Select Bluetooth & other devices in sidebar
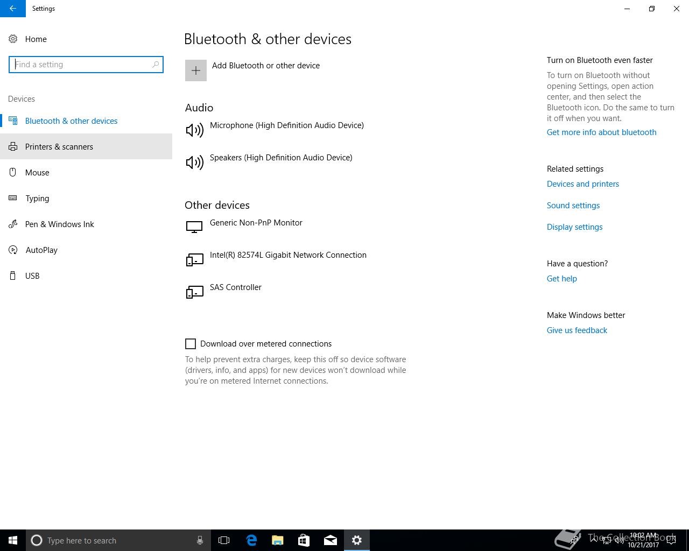 point(86,121)
